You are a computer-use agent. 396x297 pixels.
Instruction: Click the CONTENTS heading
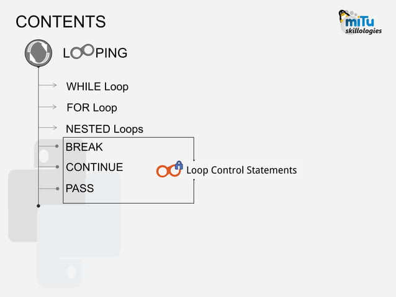pyautogui.click(x=61, y=22)
